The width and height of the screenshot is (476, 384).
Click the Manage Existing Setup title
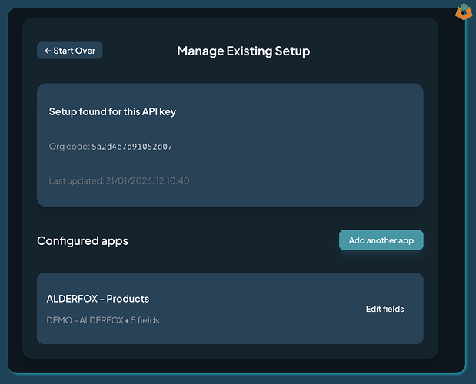pyautogui.click(x=244, y=51)
